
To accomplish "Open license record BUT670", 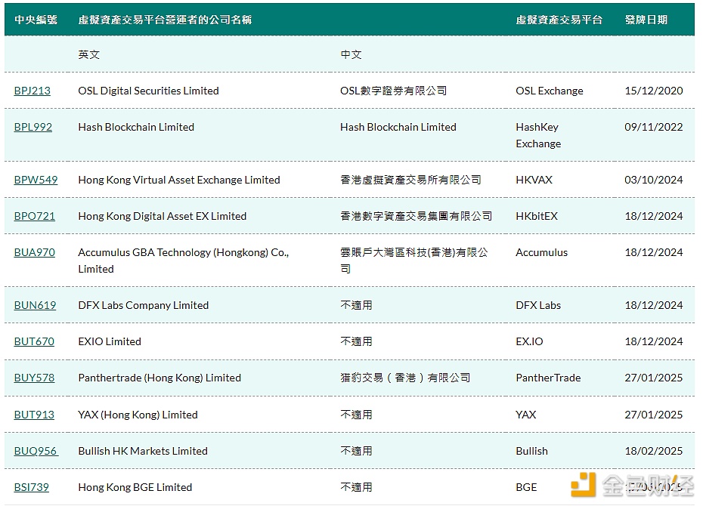I will click(33, 341).
